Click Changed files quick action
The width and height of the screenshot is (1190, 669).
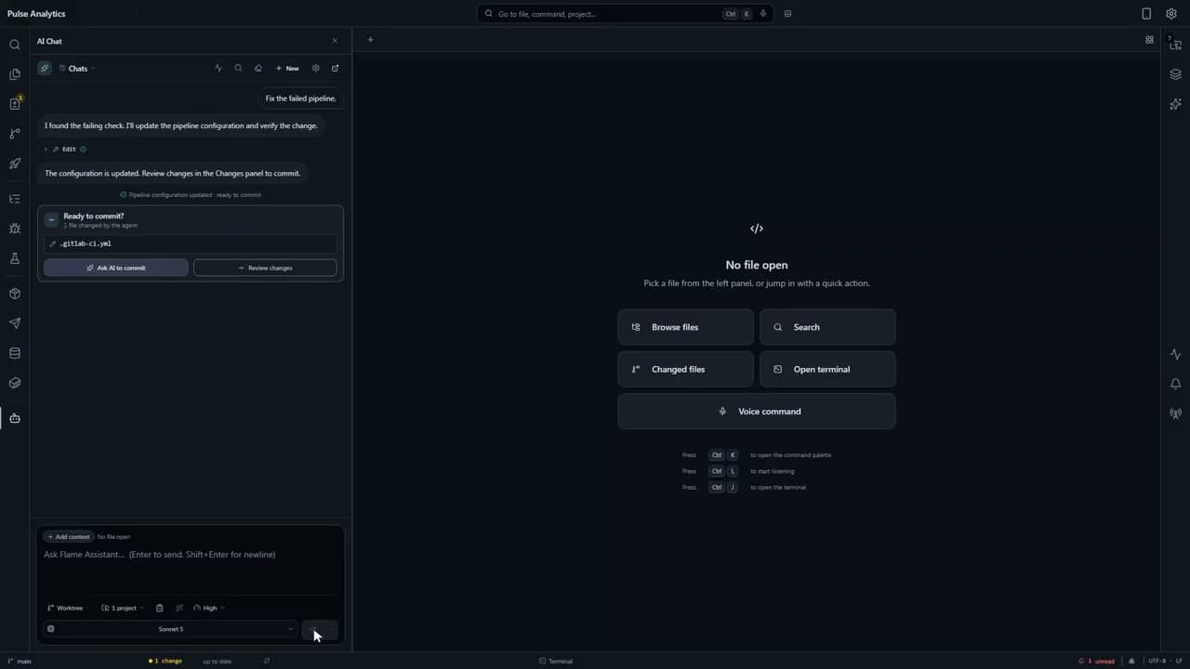click(x=685, y=369)
